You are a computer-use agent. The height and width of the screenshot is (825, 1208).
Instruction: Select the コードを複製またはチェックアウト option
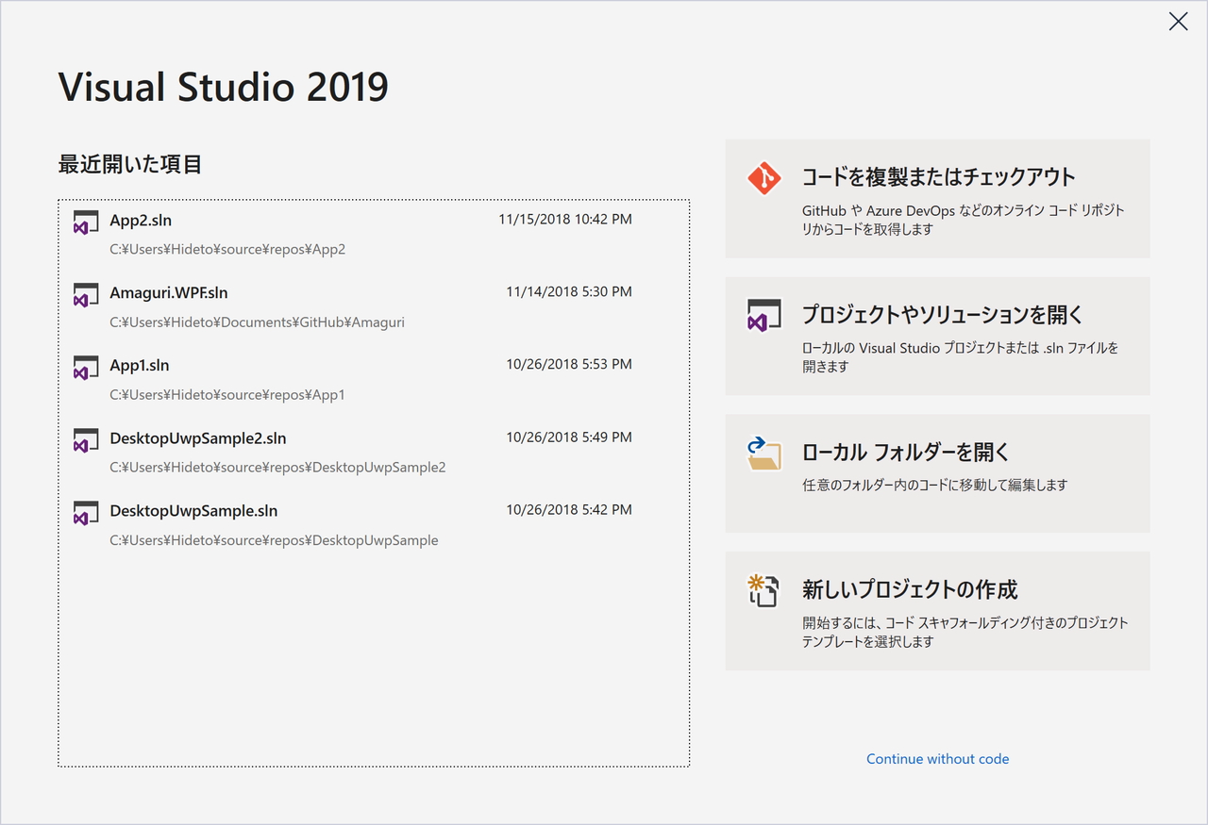pos(937,198)
